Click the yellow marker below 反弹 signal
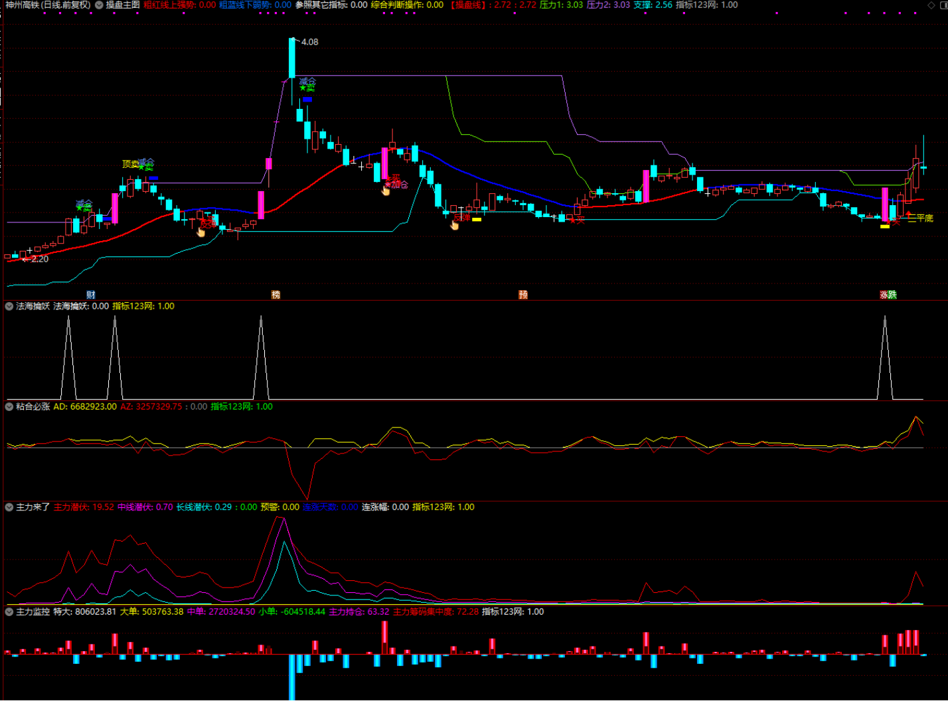 click(477, 220)
